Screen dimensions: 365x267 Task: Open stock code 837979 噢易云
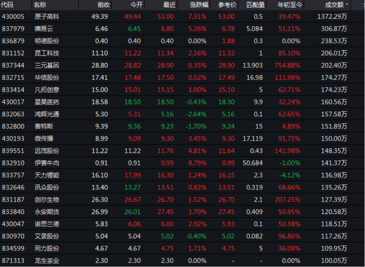click(x=13, y=29)
